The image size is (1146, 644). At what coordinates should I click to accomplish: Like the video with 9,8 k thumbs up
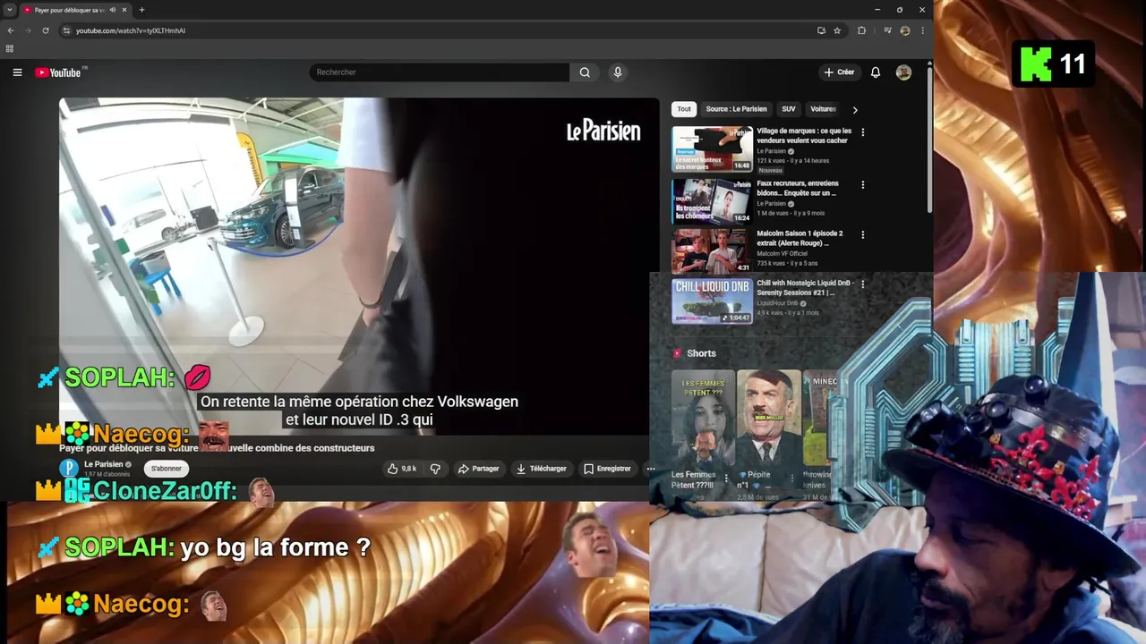(402, 469)
